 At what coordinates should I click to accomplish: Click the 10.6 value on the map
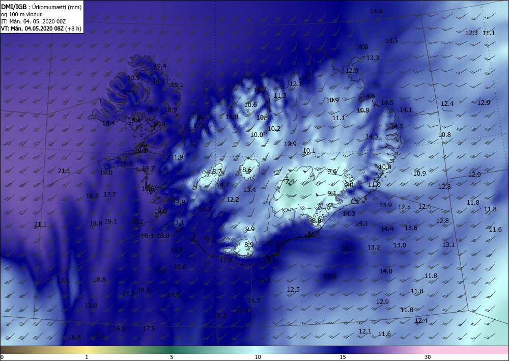click(x=250, y=104)
